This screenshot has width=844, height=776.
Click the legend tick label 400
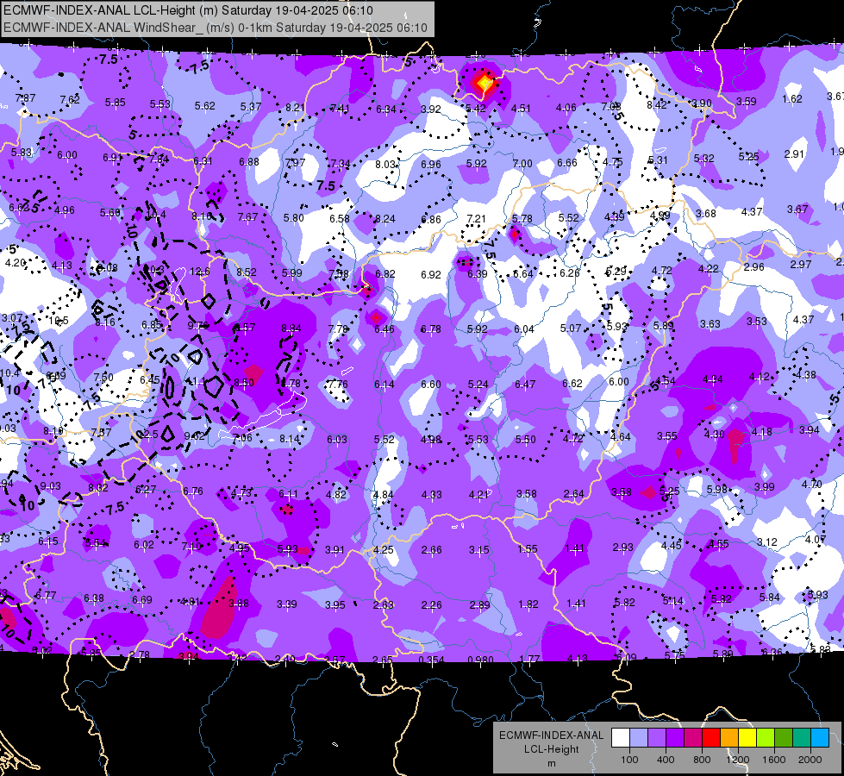(x=666, y=760)
